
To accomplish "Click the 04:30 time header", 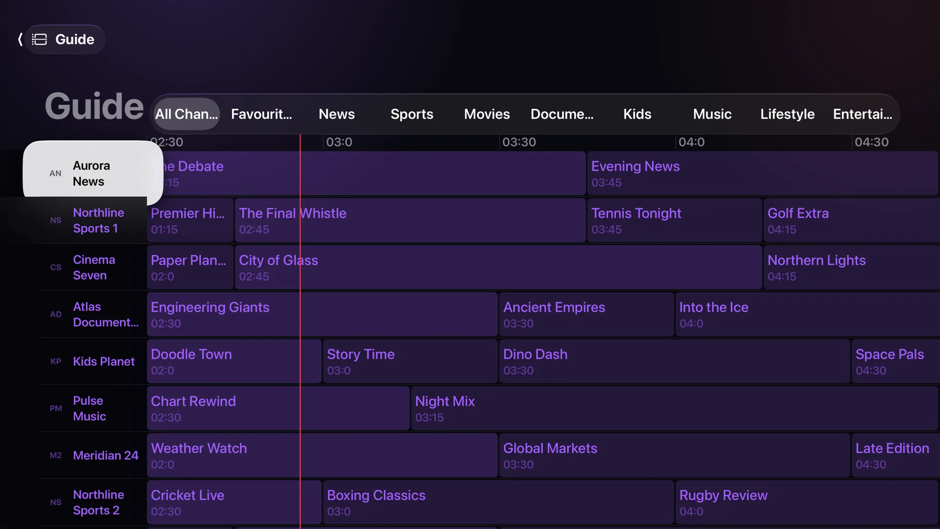I will (x=871, y=142).
